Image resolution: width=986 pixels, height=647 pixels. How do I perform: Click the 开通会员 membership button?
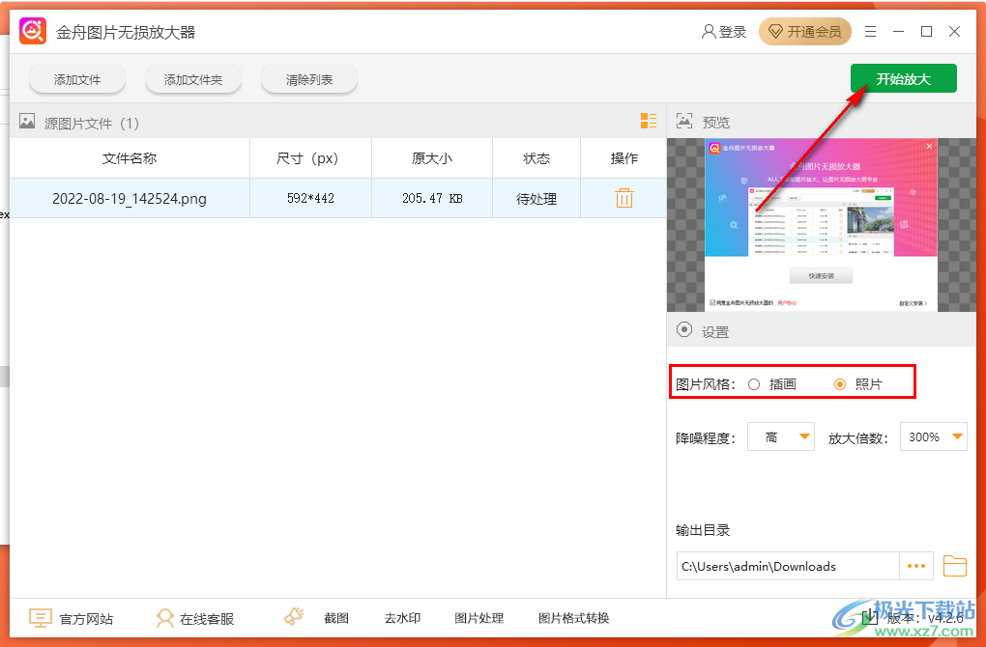point(805,32)
